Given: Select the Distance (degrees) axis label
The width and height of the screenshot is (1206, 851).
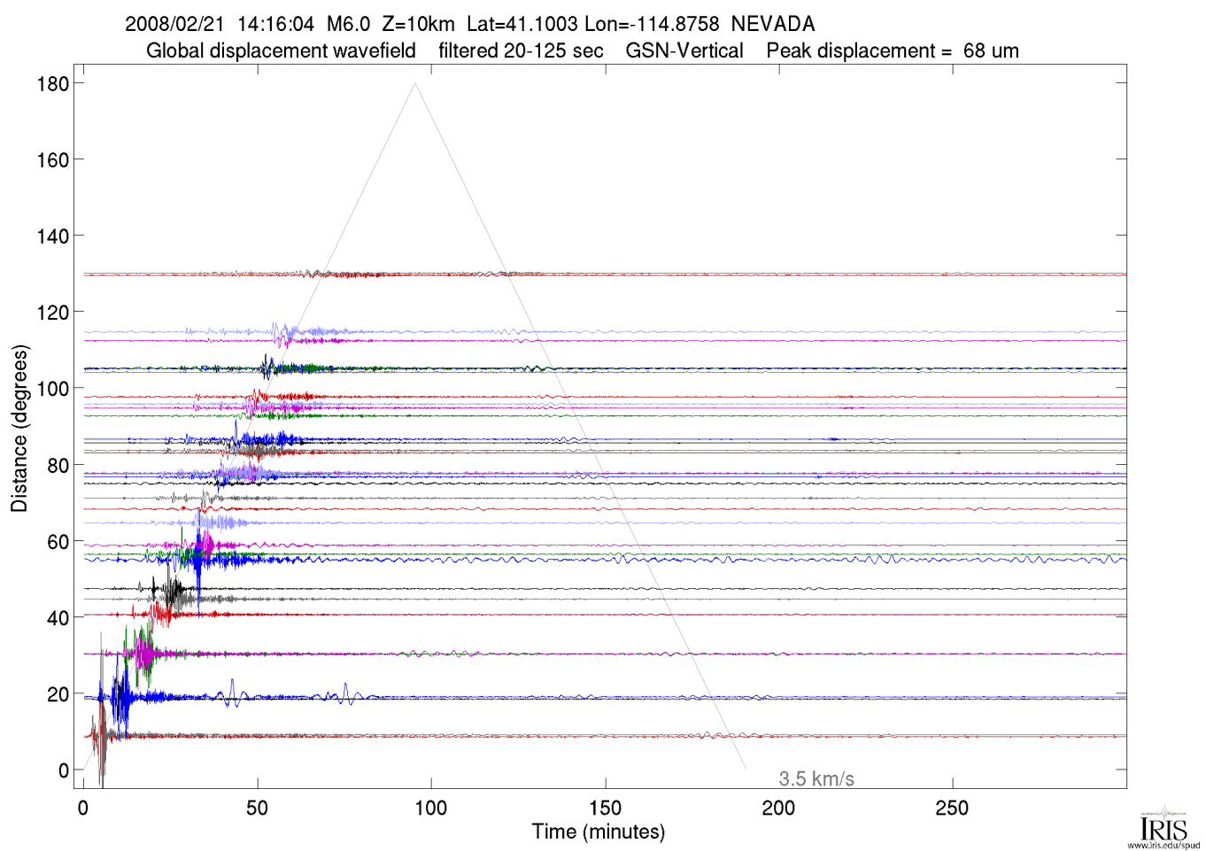Looking at the screenshot, I should tap(19, 428).
